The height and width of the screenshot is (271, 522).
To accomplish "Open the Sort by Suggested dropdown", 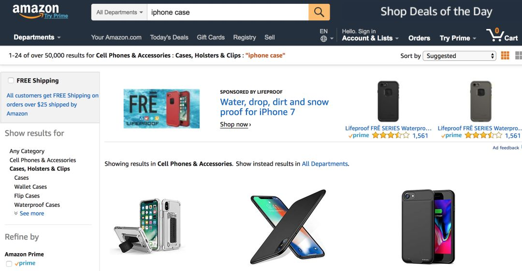I will (459, 56).
